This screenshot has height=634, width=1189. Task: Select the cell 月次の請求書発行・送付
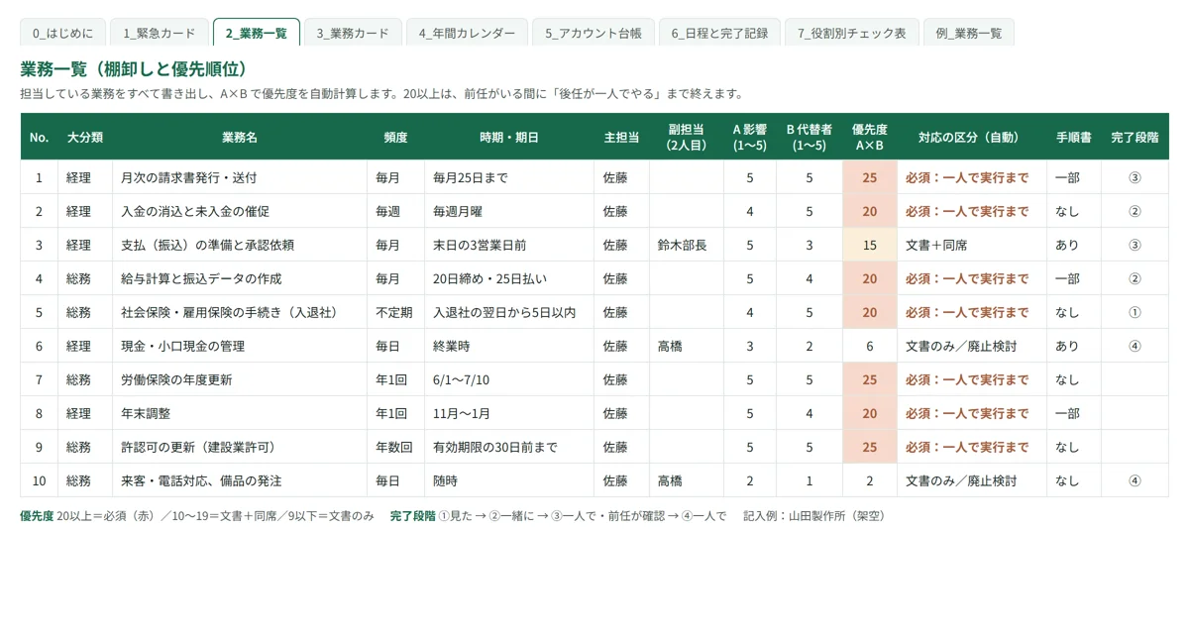click(x=240, y=177)
